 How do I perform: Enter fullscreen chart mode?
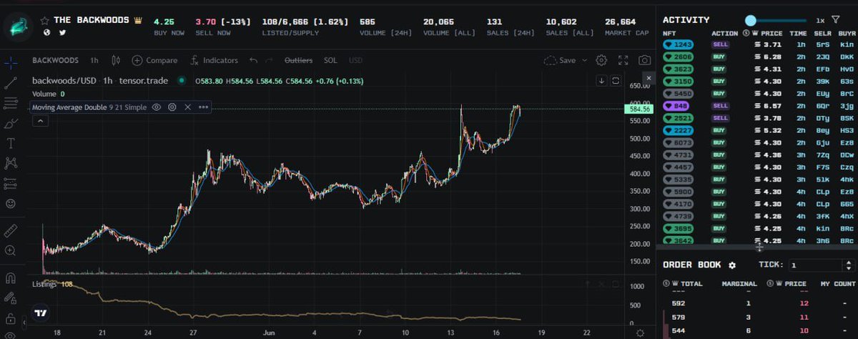[623, 61]
